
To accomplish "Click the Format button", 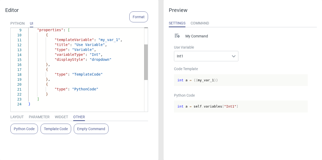I will (138, 17).
